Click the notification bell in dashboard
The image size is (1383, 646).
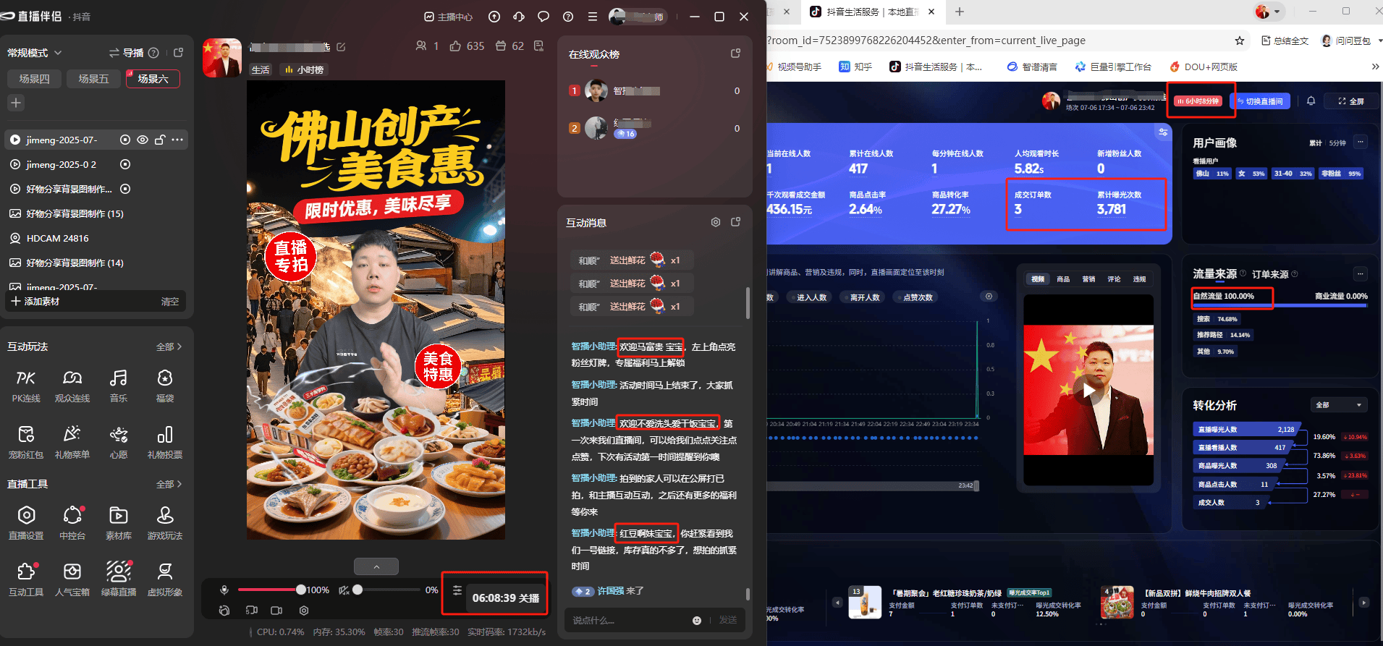[x=1311, y=101]
